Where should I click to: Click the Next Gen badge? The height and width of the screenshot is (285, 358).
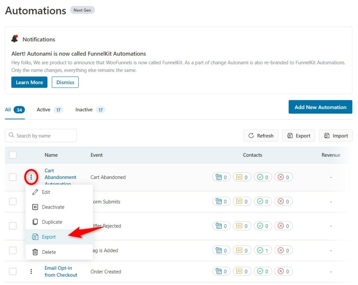click(82, 10)
